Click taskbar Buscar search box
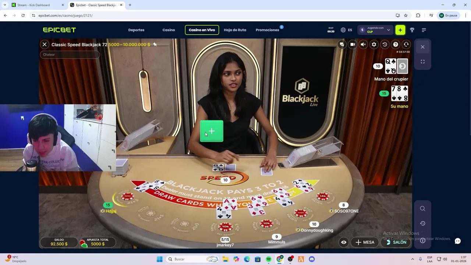 pyautogui.click(x=192, y=259)
